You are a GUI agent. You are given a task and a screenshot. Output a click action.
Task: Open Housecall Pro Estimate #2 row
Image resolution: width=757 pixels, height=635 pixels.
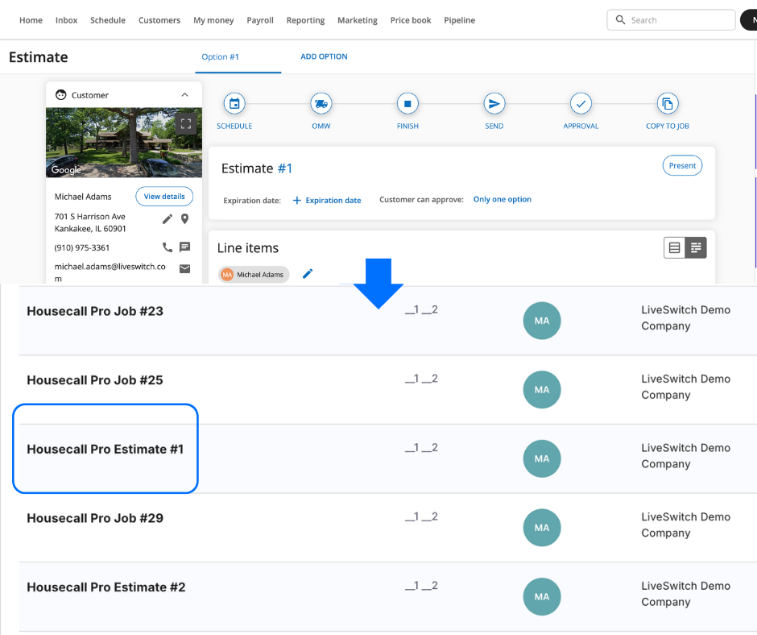coord(387,597)
